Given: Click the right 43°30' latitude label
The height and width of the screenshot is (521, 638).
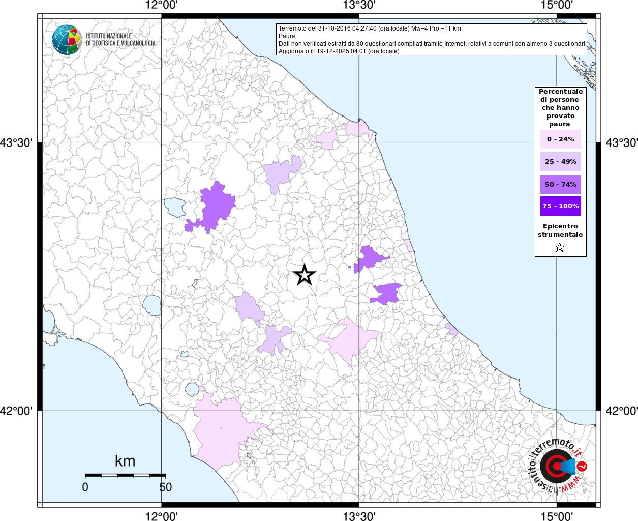Looking at the screenshot, I should (621, 143).
